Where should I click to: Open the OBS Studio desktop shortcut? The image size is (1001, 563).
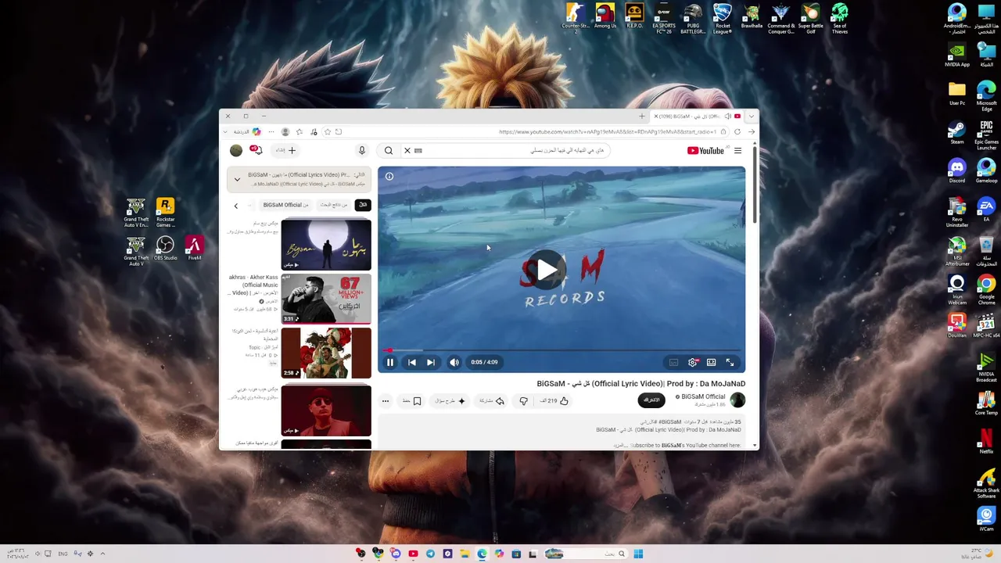click(165, 249)
